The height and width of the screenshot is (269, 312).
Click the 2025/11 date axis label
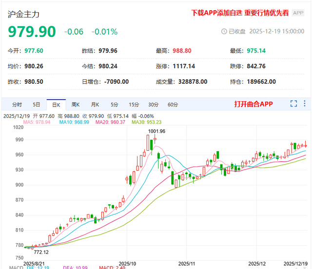click(186, 264)
